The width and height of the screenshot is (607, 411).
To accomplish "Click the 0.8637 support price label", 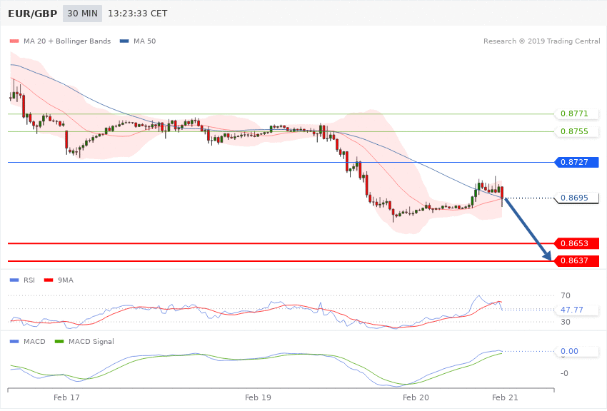I will tap(577, 261).
